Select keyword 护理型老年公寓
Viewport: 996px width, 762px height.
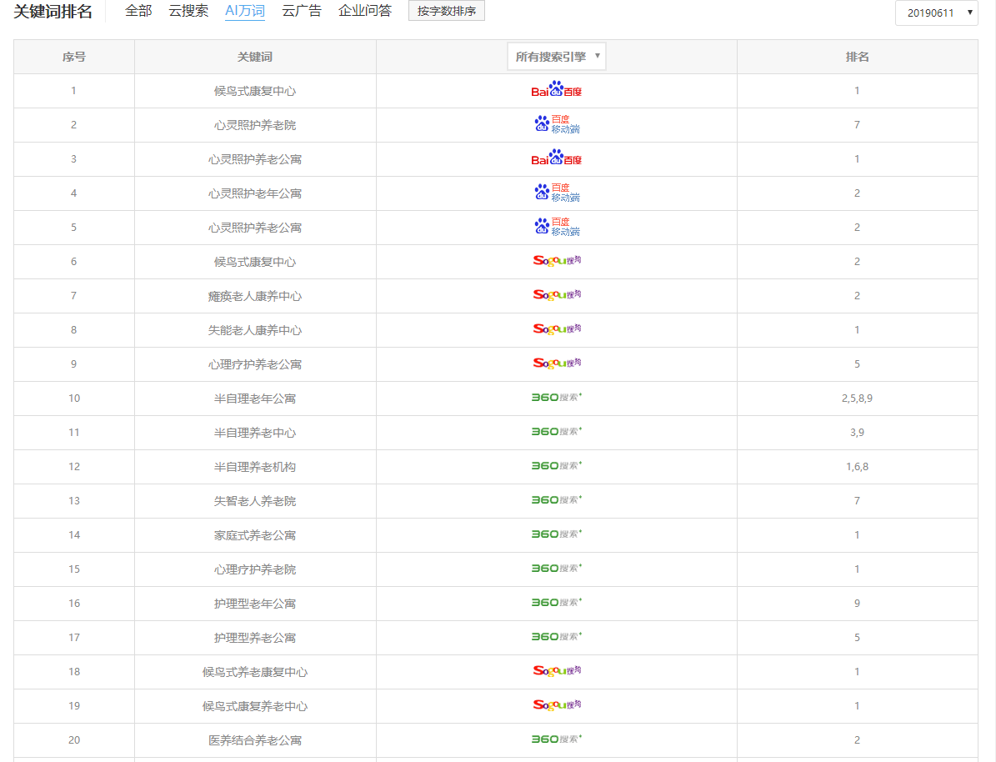tap(255, 604)
